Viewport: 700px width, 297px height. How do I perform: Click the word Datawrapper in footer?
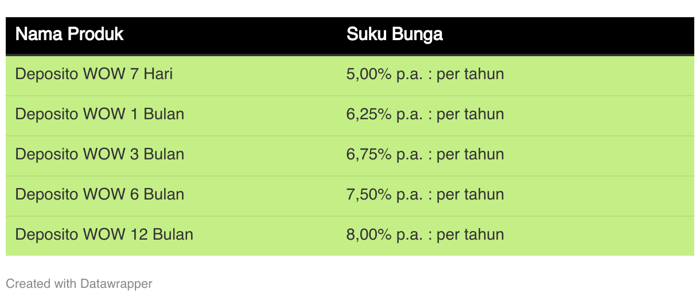pyautogui.click(x=116, y=283)
